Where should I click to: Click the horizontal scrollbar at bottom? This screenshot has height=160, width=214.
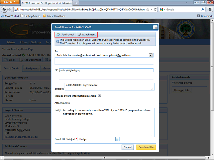coord(105,158)
